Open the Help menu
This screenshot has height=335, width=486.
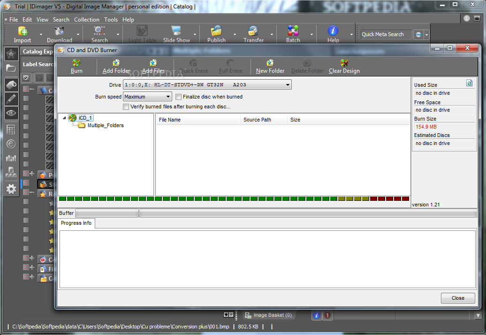click(128, 20)
